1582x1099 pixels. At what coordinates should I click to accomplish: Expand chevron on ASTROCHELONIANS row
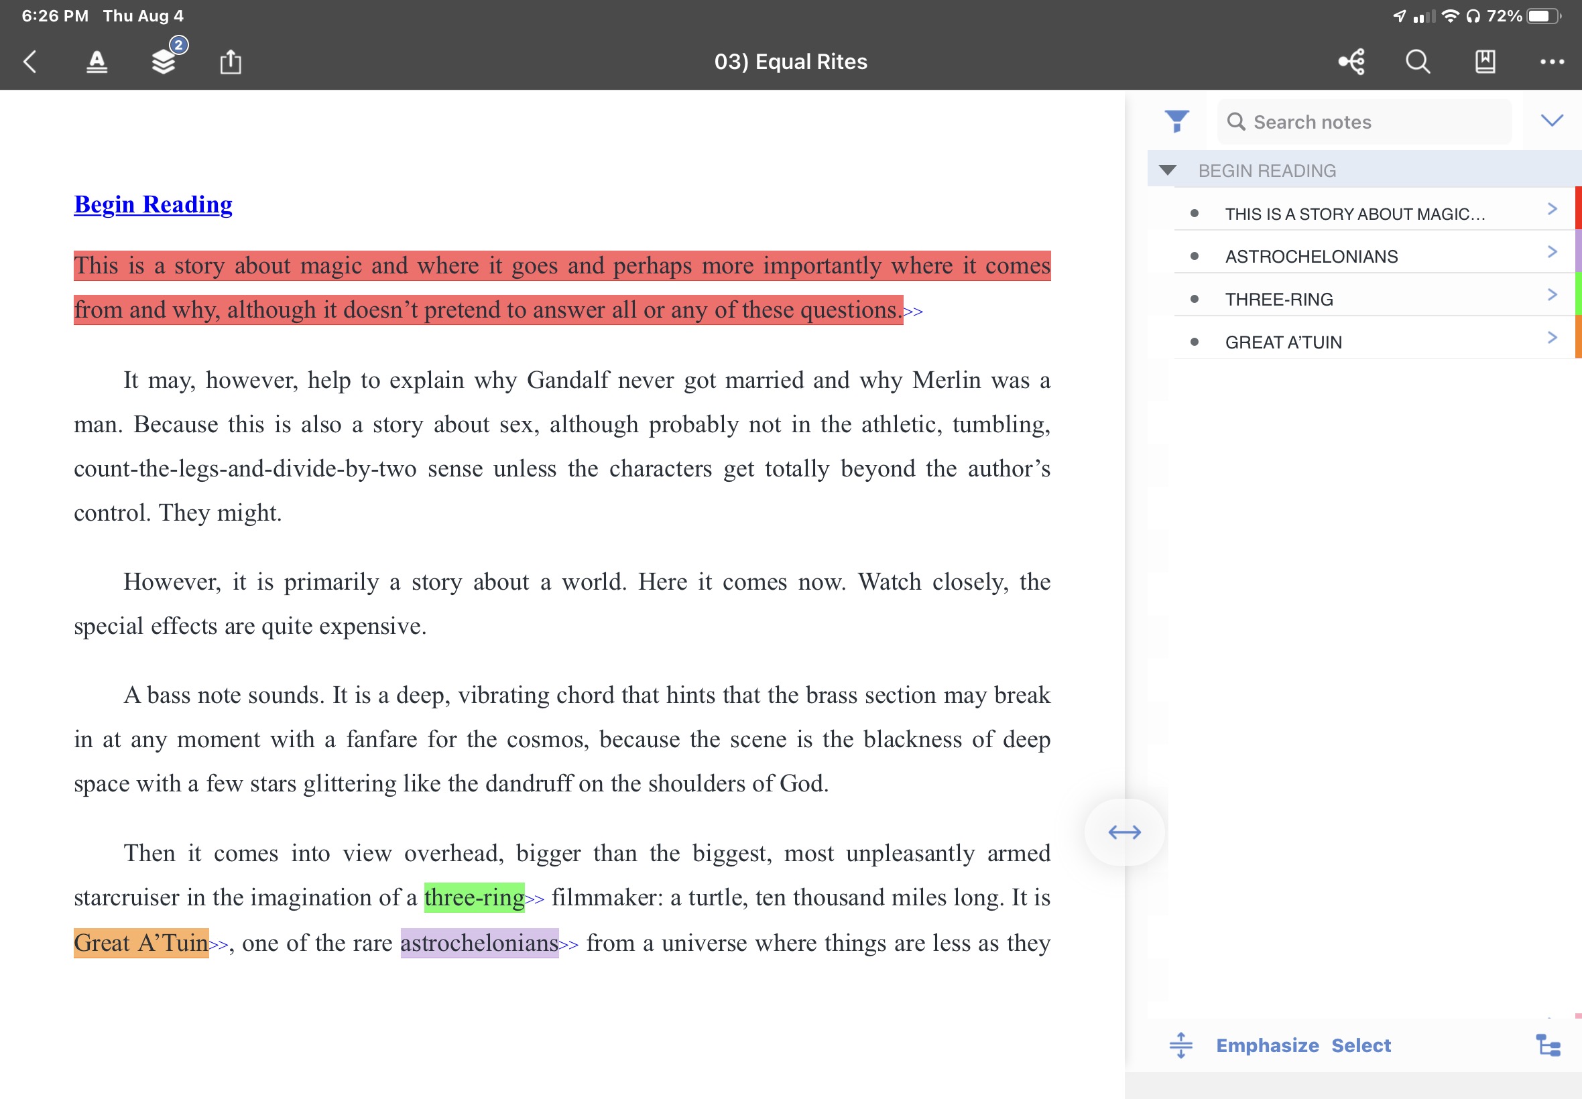click(x=1552, y=252)
